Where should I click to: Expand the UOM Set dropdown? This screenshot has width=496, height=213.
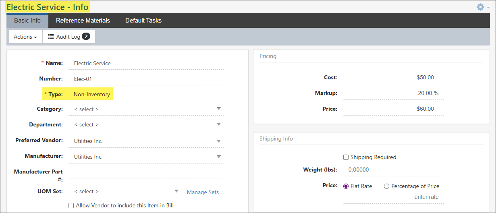176,191
